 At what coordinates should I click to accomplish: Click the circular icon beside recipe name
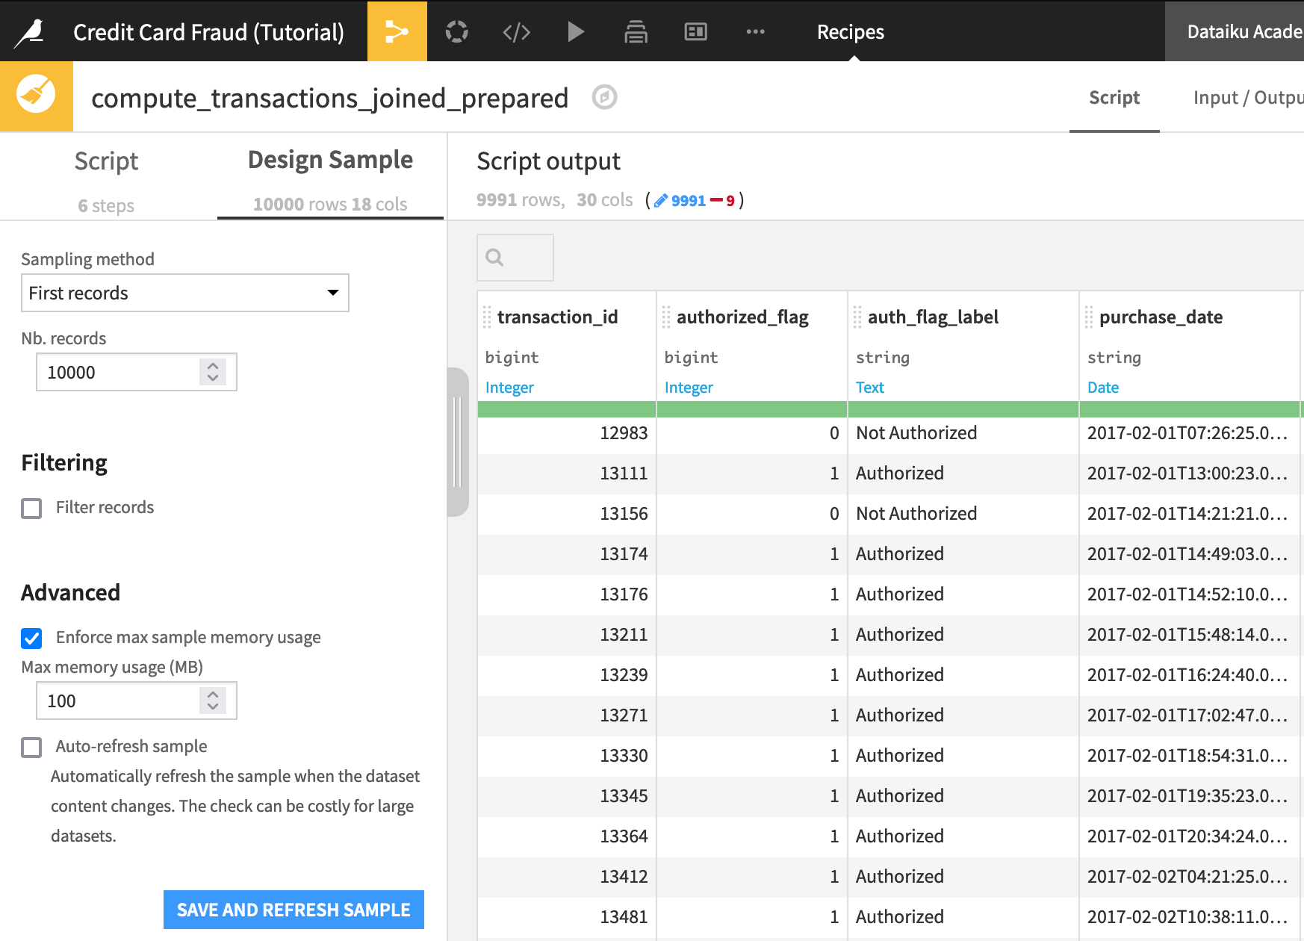tap(604, 97)
